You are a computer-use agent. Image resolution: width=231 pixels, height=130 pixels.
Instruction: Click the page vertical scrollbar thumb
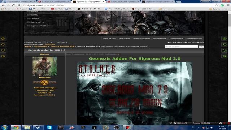click(x=230, y=21)
